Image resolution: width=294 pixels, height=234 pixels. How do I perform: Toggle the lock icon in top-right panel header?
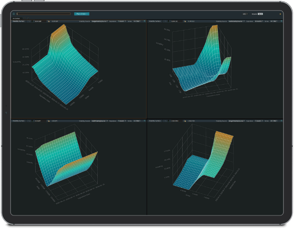[185, 21]
